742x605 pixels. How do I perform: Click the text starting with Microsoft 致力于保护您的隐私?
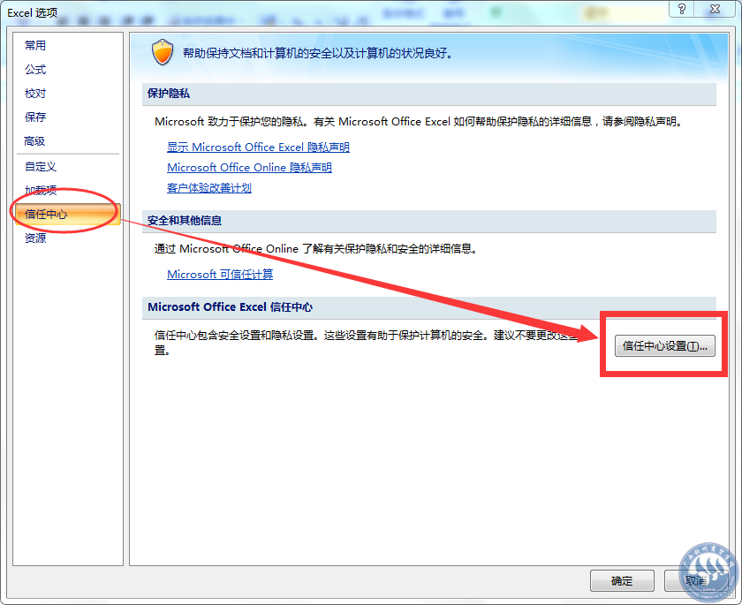420,122
